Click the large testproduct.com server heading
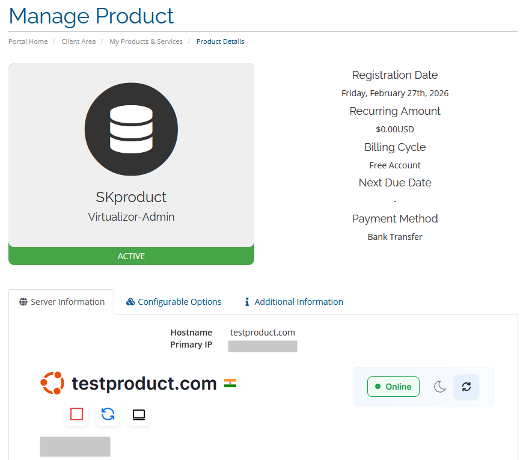Screen dimensions: 532x460 pyautogui.click(x=144, y=383)
